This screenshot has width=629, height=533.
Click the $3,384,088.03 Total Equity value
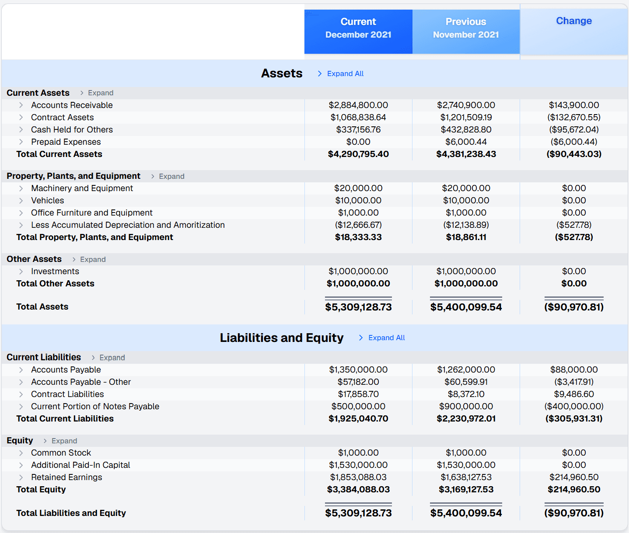358,489
